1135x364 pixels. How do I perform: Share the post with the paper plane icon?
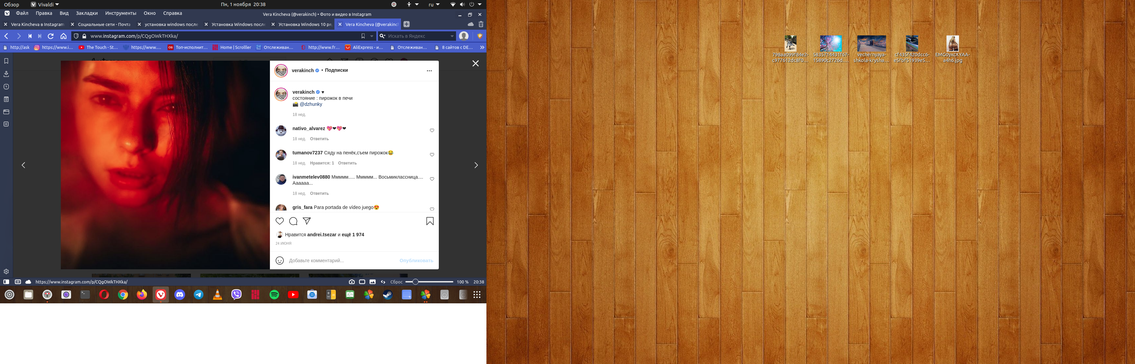(x=307, y=221)
